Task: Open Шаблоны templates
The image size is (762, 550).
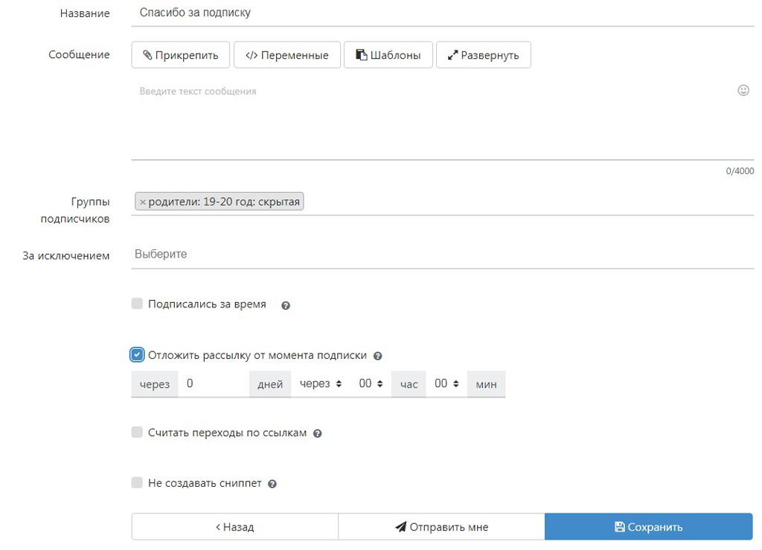Action: click(x=388, y=55)
